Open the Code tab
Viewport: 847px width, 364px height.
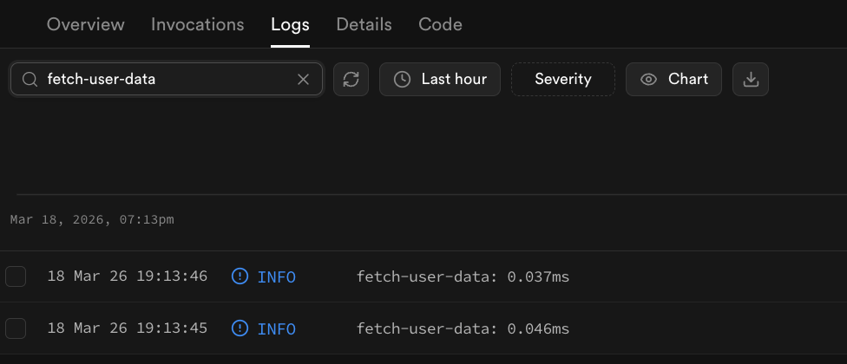coord(440,24)
